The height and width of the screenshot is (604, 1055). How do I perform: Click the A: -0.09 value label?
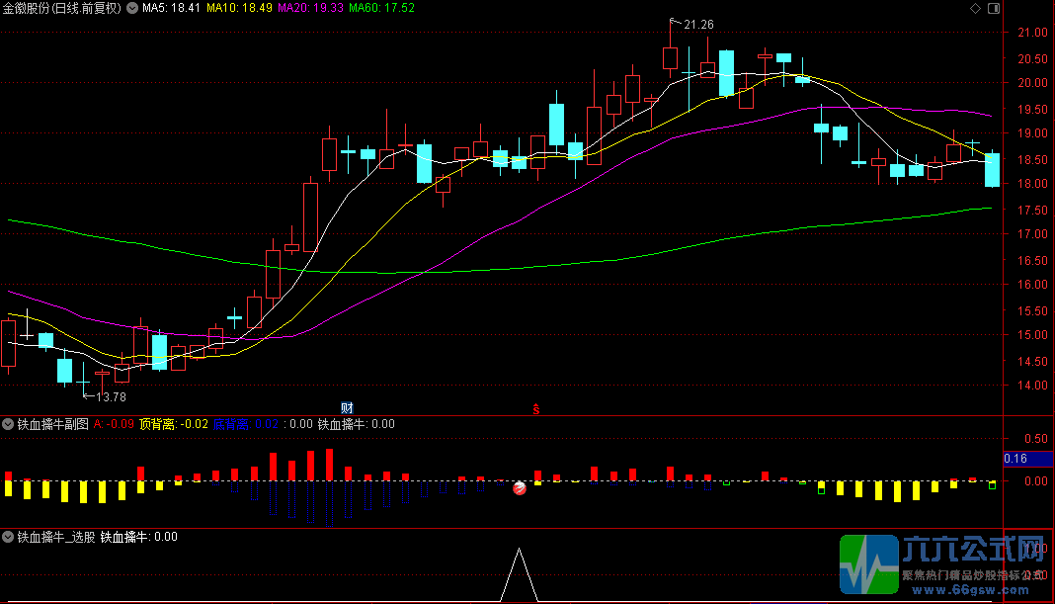[x=114, y=424]
